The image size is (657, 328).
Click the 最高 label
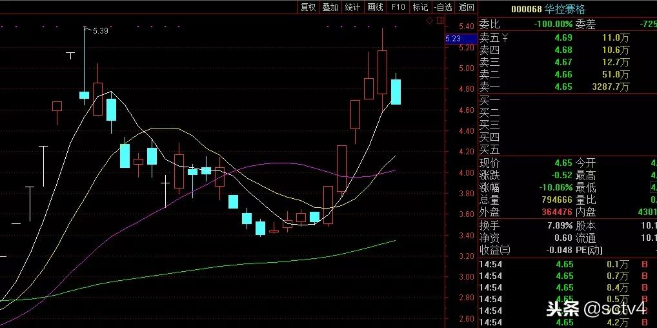[585, 176]
